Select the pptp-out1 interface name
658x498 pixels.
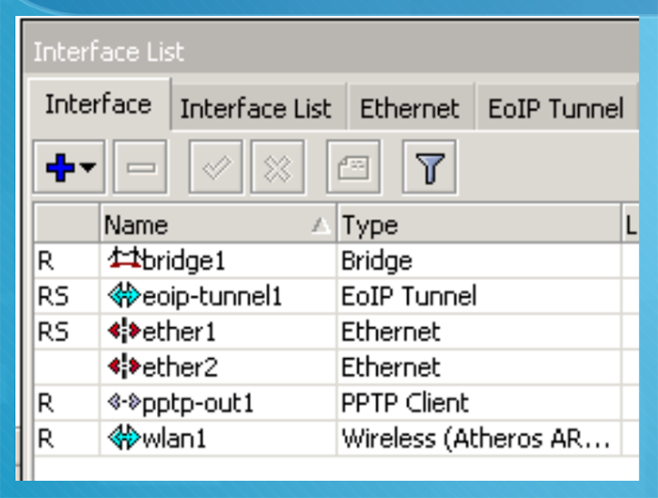coord(198,404)
